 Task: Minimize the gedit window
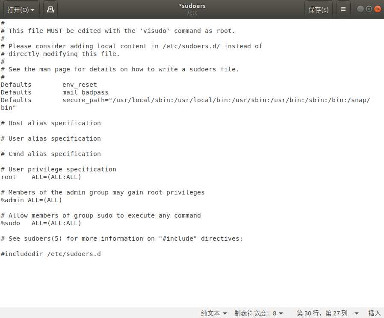point(360,9)
